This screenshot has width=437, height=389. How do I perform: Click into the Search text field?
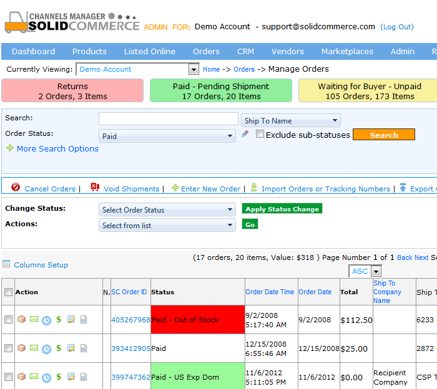click(x=169, y=119)
